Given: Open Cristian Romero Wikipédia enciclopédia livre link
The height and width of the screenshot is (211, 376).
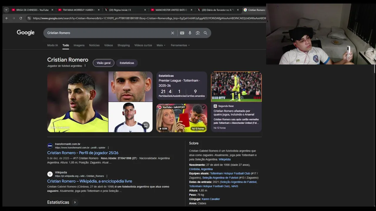Looking at the screenshot, I should [x=90, y=181].
